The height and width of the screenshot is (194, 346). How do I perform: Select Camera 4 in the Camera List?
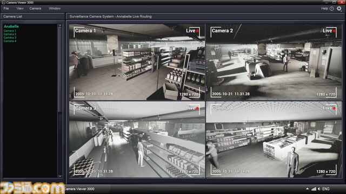coord(10,41)
